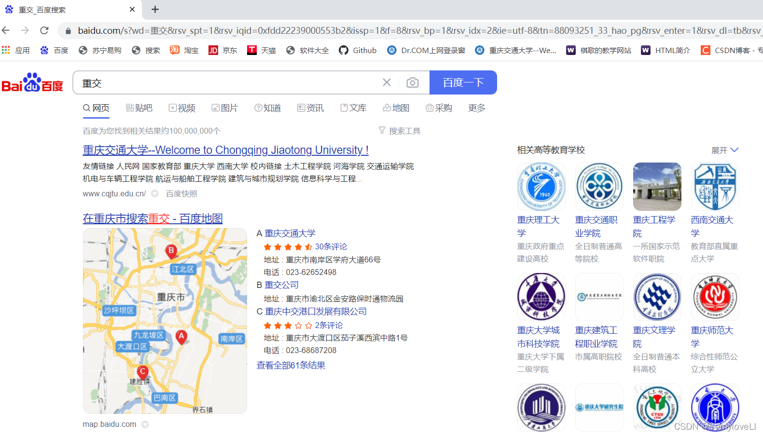Image resolution: width=763 pixels, height=436 pixels.
Task: Switch to the 知道 tab
Action: click(x=268, y=108)
